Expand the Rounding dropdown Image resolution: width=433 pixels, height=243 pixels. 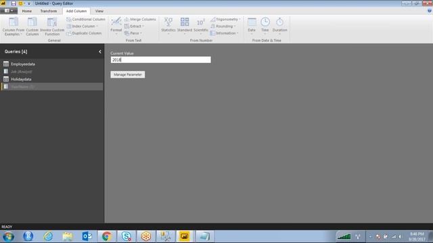223,26
